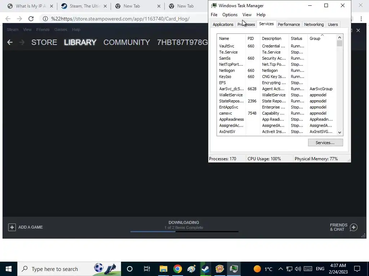Show hidden system tray icons

[x=280, y=269]
